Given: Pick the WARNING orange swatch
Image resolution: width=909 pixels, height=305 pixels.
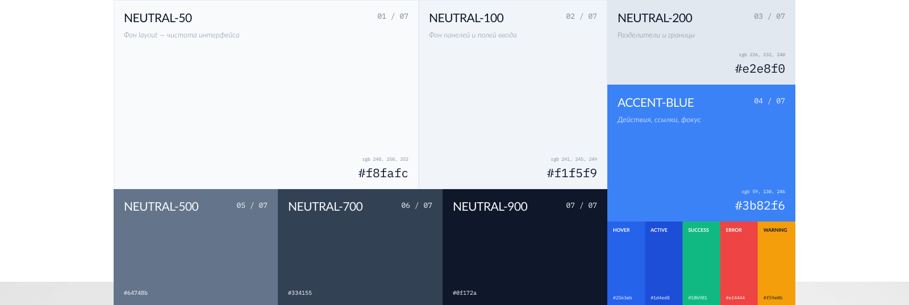Looking at the screenshot, I should click(x=777, y=264).
